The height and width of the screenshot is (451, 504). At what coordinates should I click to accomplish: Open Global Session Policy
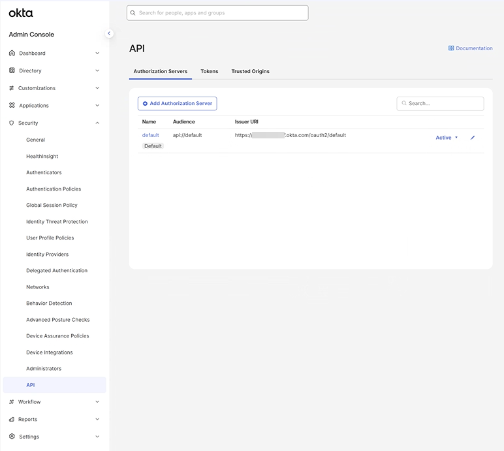pos(52,205)
